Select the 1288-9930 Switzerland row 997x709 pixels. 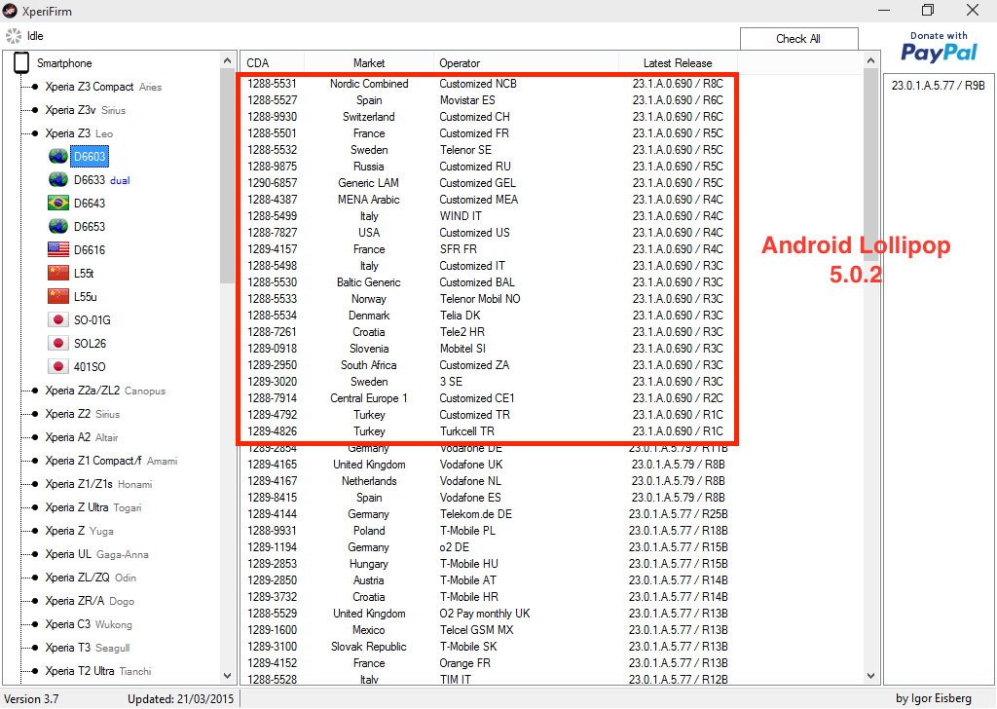[x=489, y=116]
